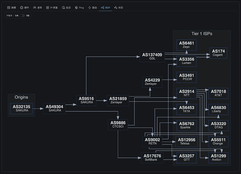Click the AS4229 Zenlayer node
The image size is (241, 174).
tap(152, 82)
